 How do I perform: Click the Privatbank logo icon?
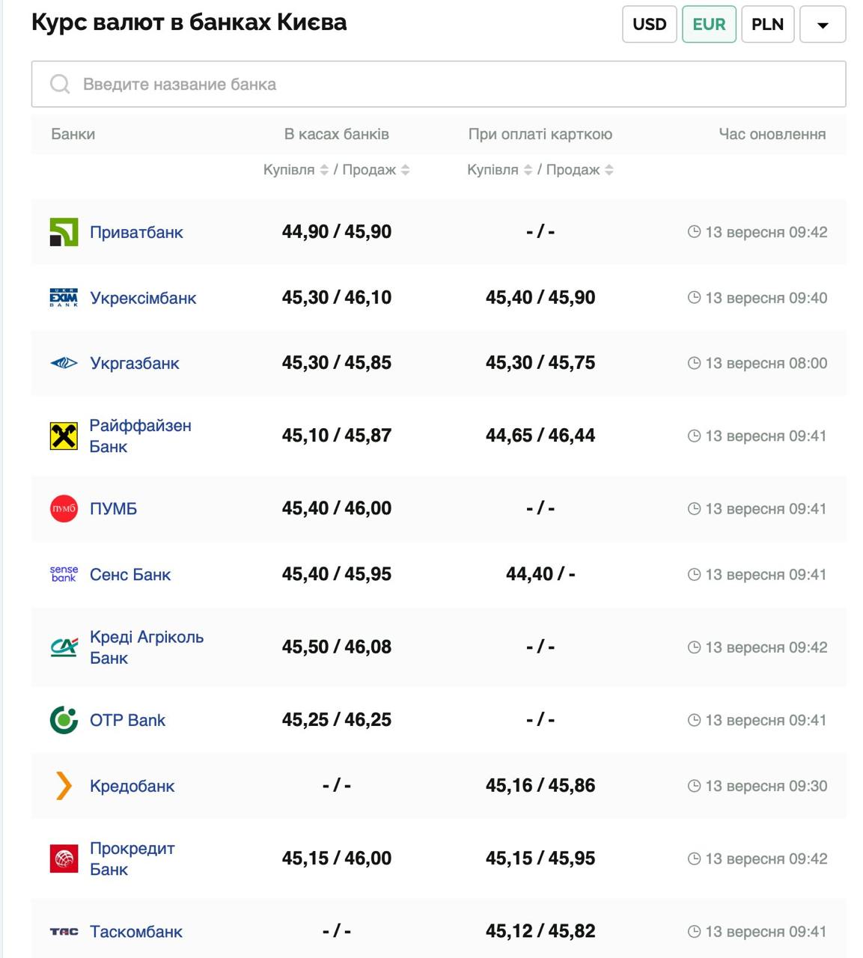64,232
